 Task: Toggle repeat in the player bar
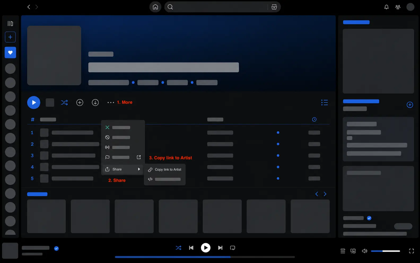pos(233,248)
